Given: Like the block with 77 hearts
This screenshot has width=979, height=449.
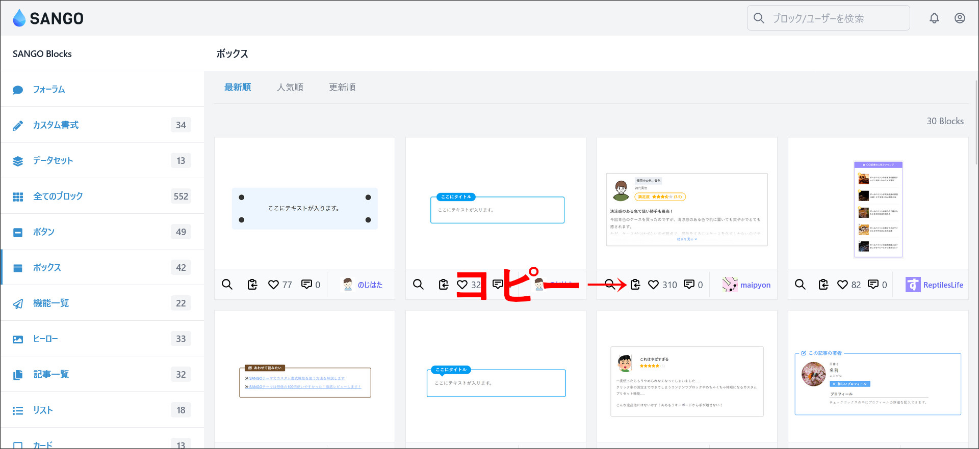Looking at the screenshot, I should click(274, 285).
